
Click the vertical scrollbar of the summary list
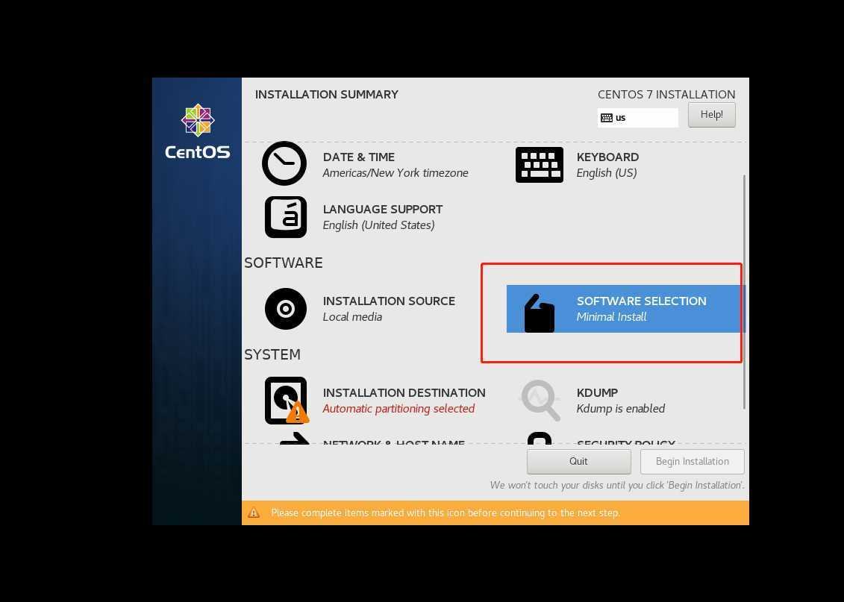(x=745, y=292)
